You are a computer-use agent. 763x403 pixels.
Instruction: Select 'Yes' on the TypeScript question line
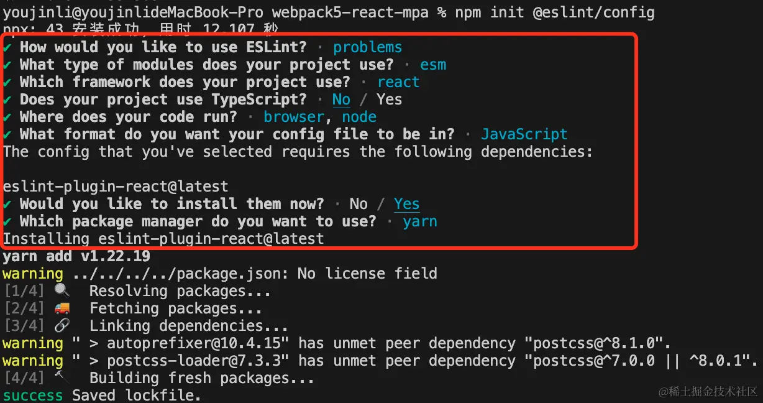click(x=389, y=100)
